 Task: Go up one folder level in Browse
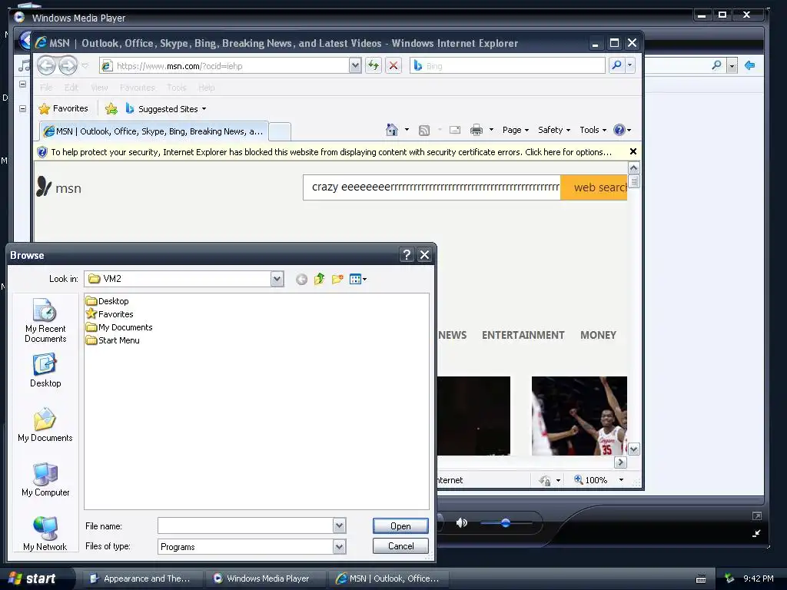[x=319, y=279]
